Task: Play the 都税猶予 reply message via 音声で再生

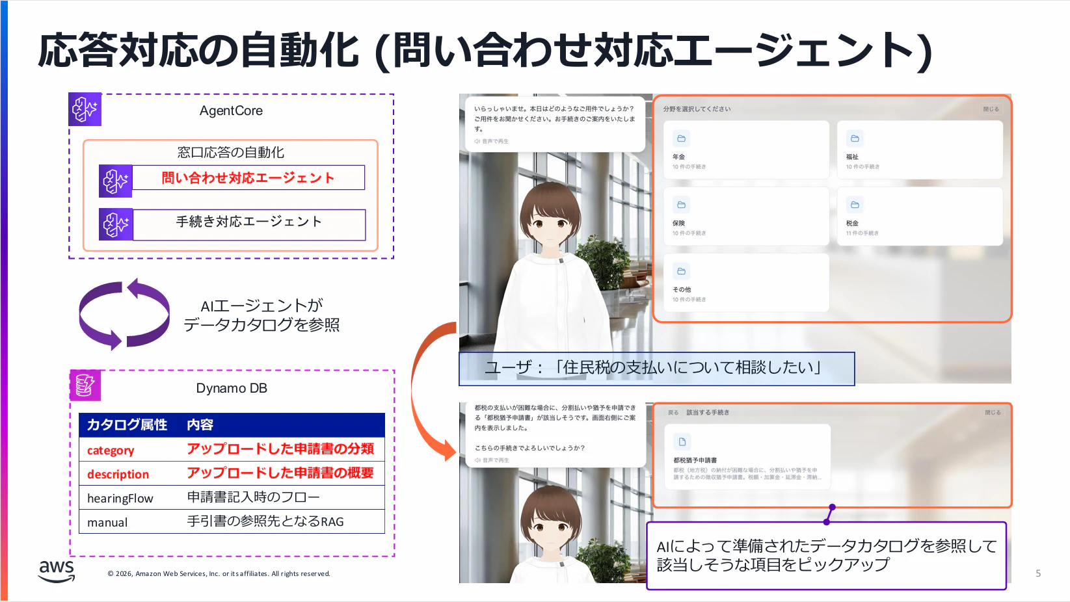Action: point(492,460)
